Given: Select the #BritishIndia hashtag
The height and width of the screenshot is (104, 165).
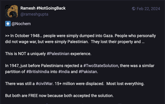Looking at the screenshot, I should pos(38,72).
